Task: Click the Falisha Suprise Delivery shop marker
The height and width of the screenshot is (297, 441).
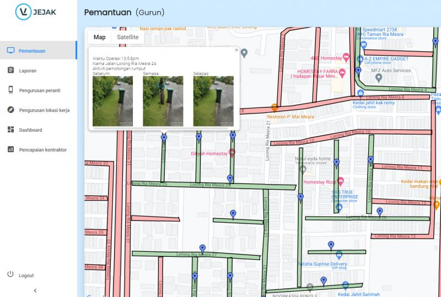Action: [339, 255]
